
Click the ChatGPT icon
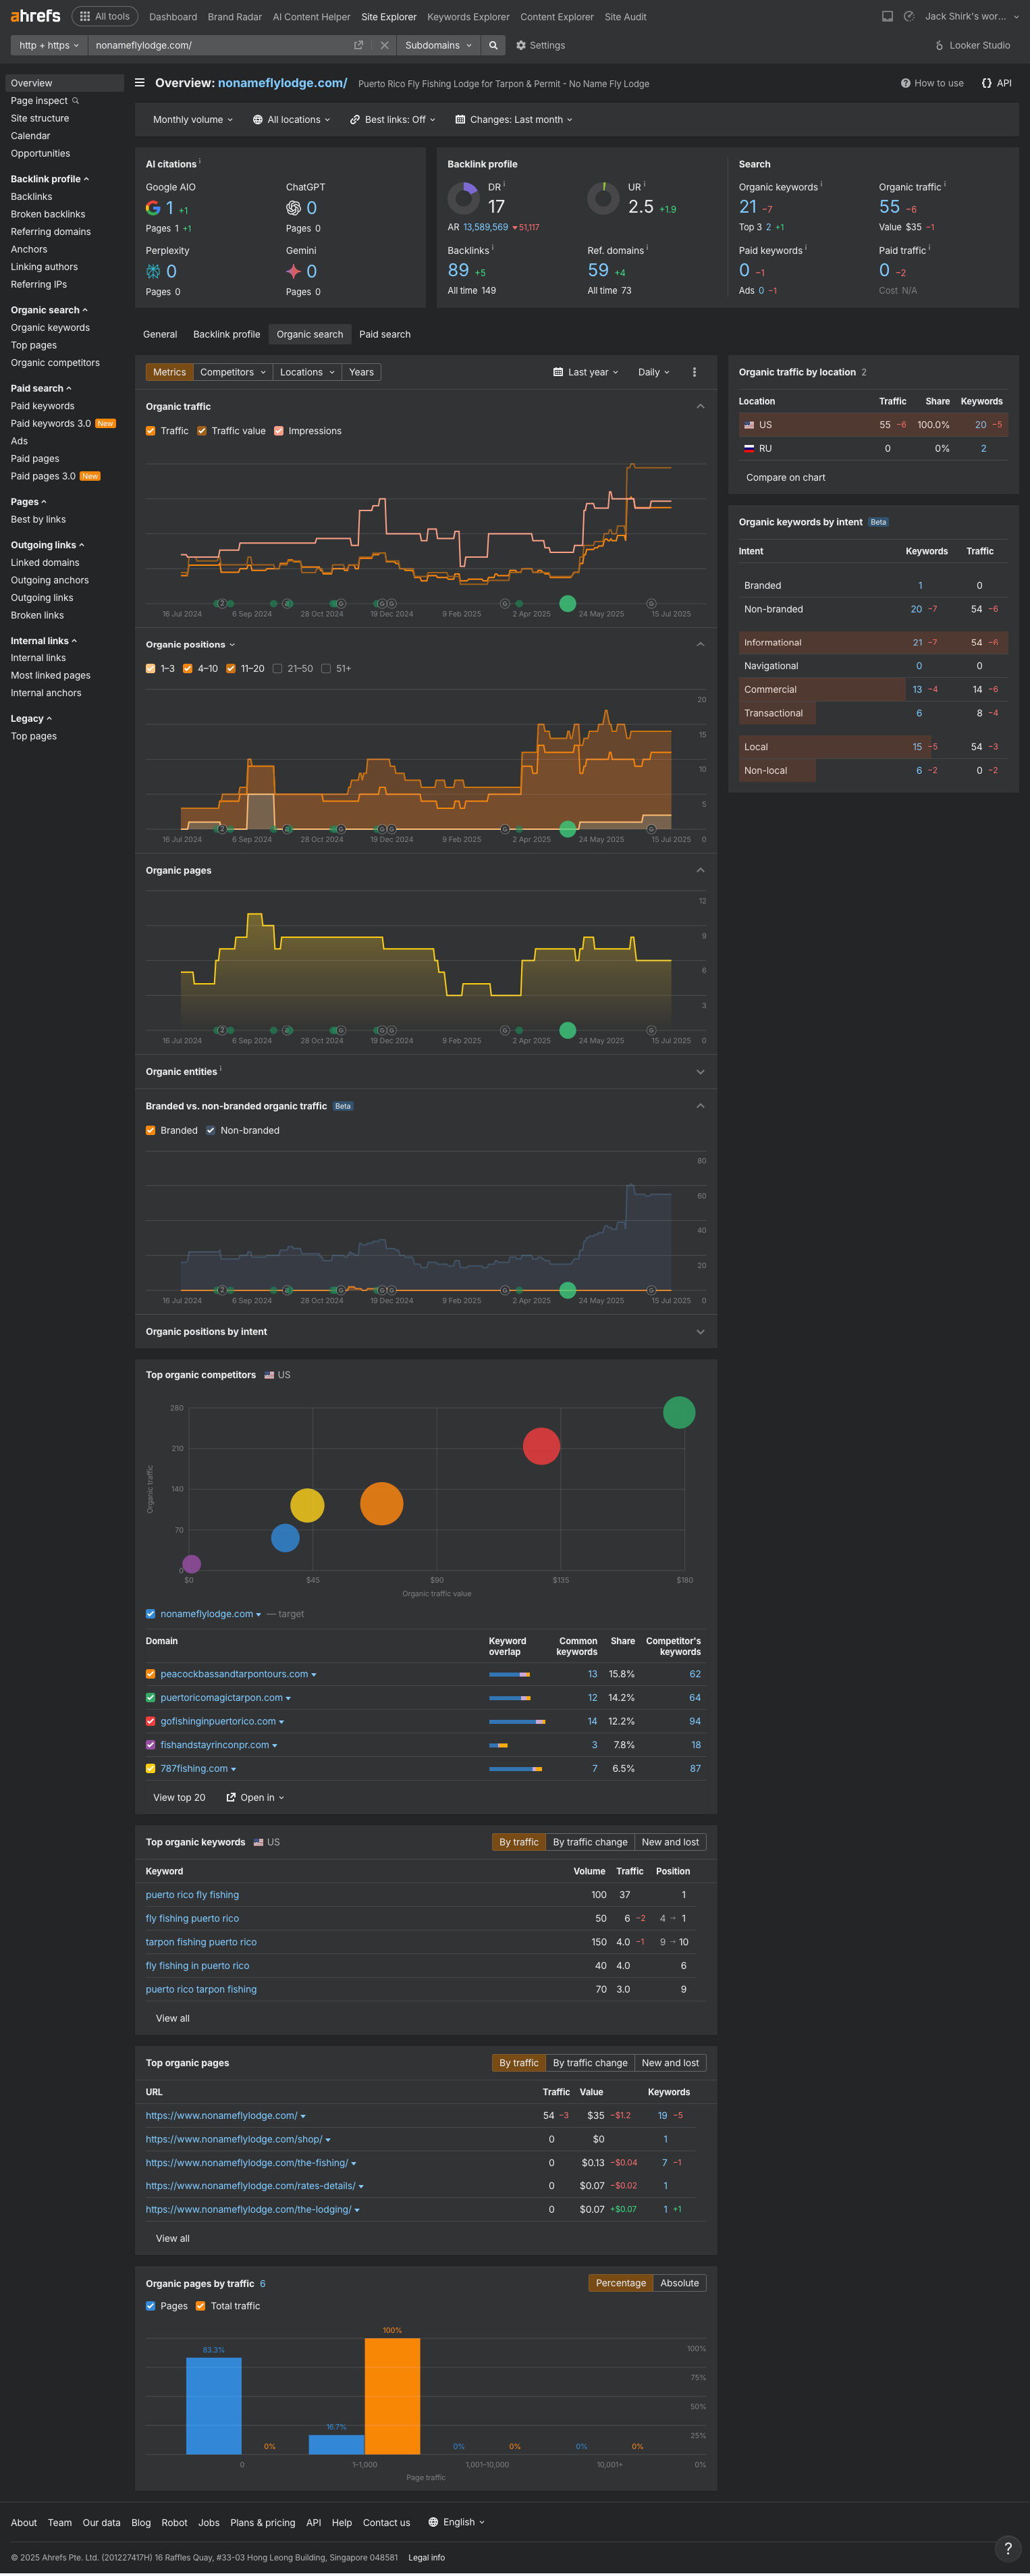click(x=293, y=208)
